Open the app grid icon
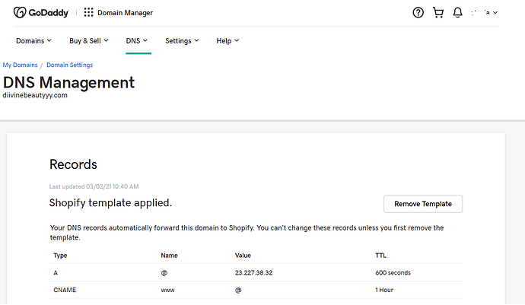The width and height of the screenshot is (525, 305). (89, 12)
